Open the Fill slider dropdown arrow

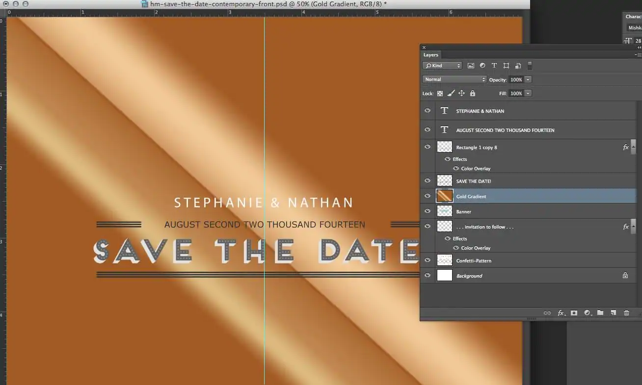(528, 93)
